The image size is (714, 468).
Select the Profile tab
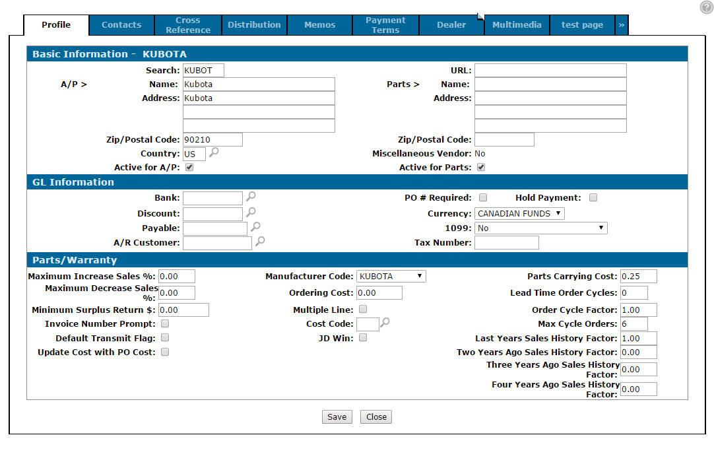[x=56, y=25]
